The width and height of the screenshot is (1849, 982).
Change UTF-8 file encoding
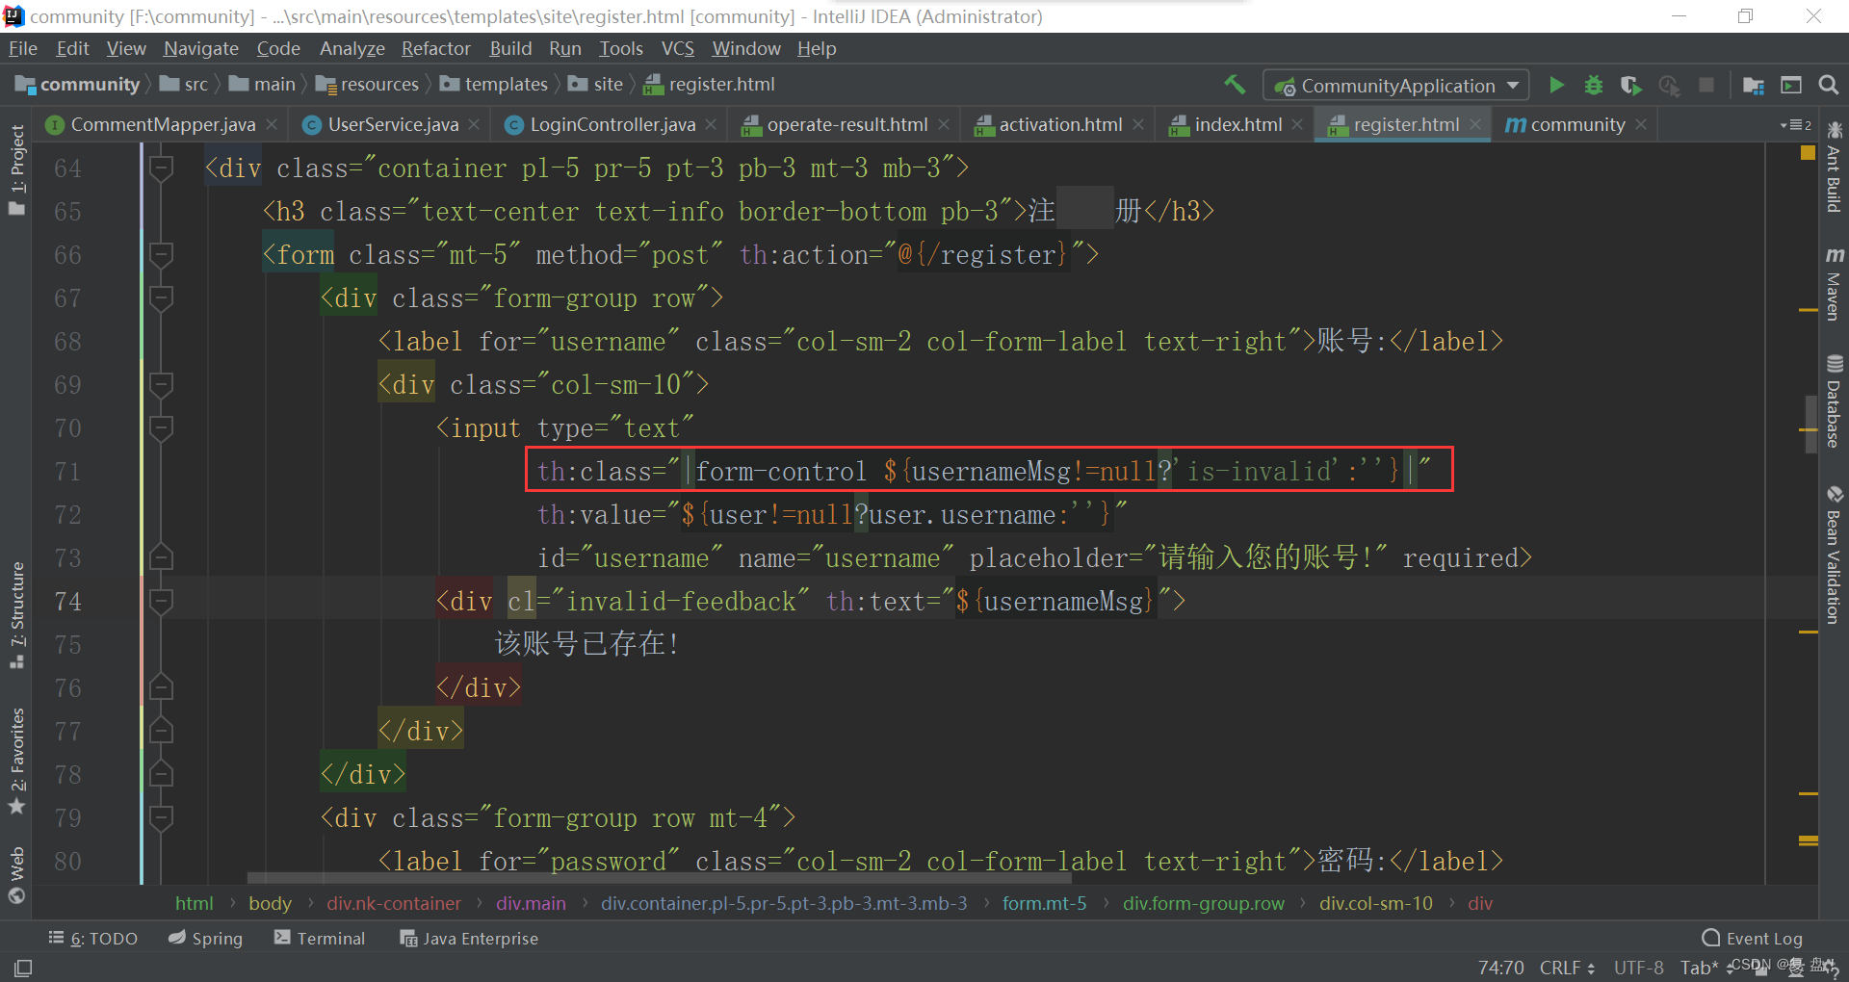click(x=1638, y=968)
